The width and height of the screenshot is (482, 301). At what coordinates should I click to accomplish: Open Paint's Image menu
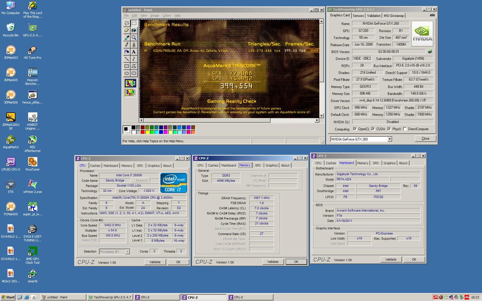pos(155,16)
